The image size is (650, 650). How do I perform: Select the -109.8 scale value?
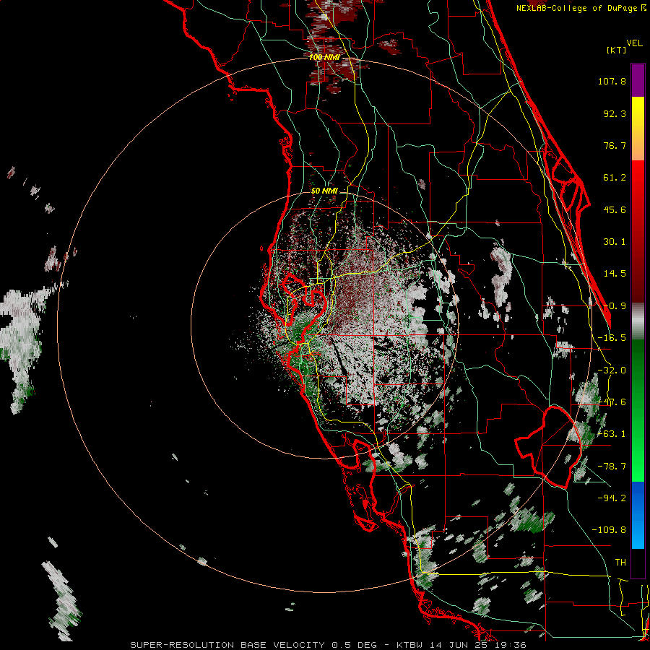point(609,530)
